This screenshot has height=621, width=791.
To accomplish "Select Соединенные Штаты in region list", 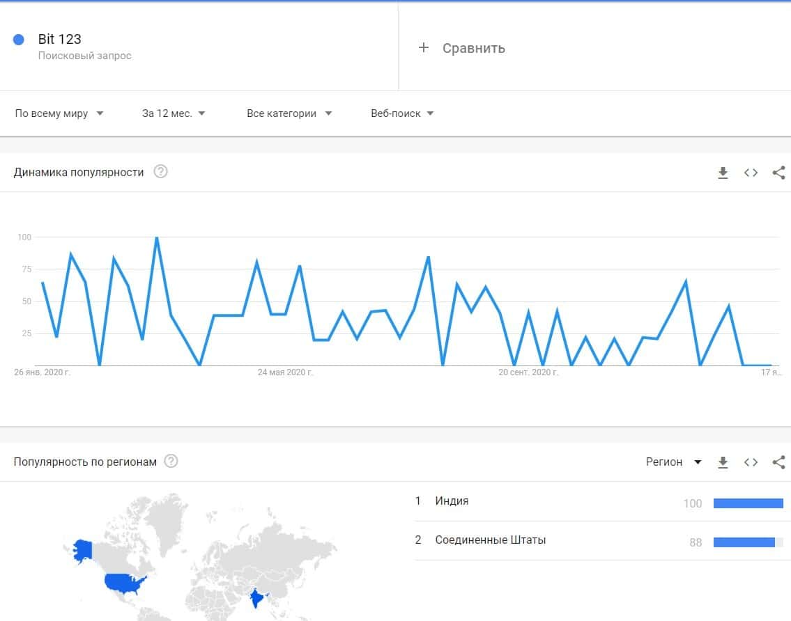I will click(490, 540).
